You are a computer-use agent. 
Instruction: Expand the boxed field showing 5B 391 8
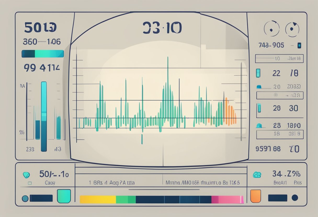tap(280, 135)
